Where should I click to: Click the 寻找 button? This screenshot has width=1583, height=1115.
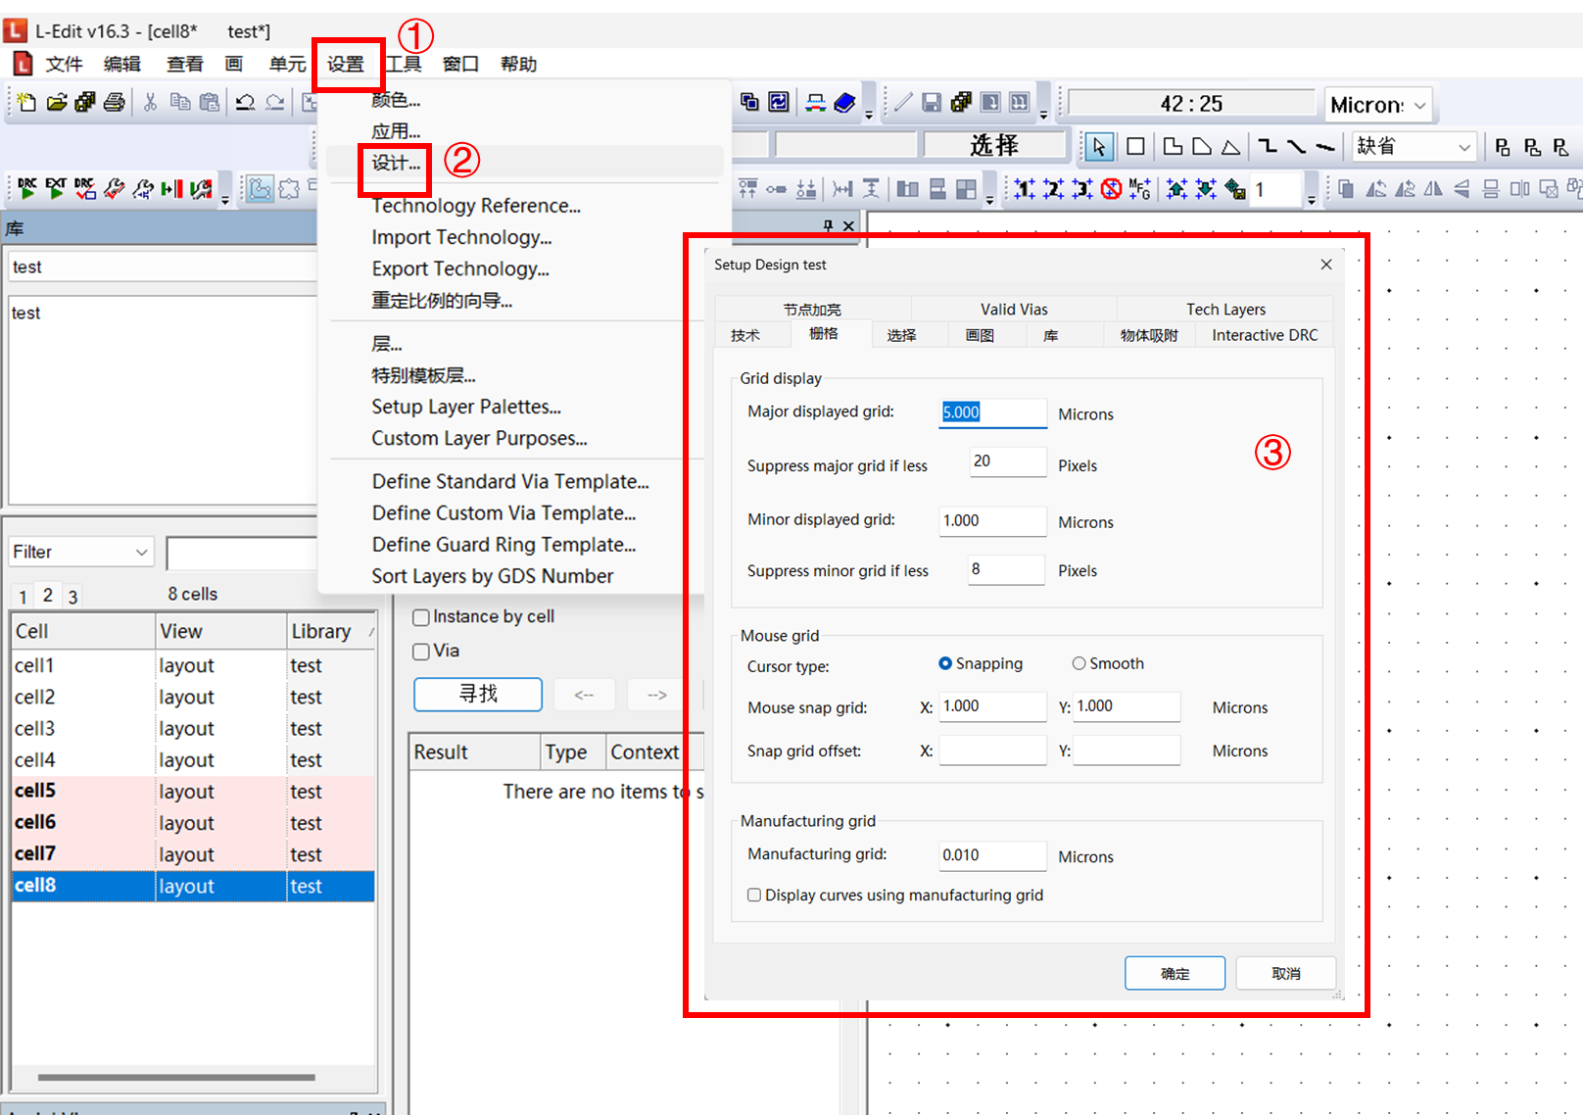[478, 694]
